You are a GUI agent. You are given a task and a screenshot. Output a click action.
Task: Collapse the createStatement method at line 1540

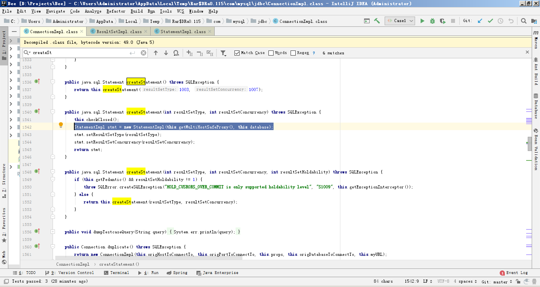click(x=53, y=112)
